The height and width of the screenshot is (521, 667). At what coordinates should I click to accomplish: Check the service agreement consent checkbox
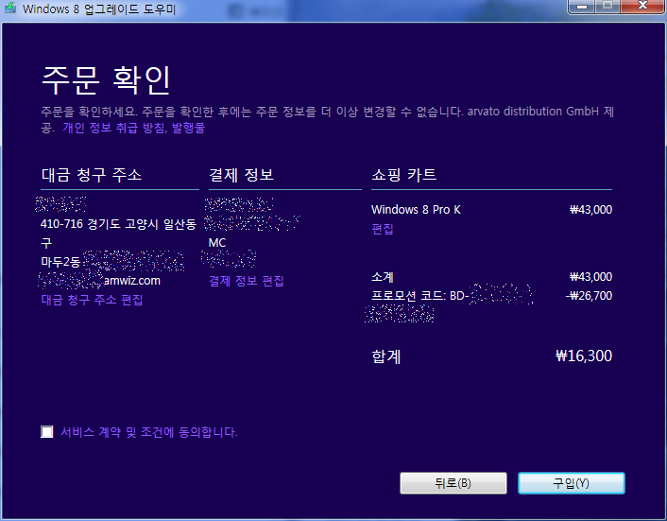coord(47,432)
